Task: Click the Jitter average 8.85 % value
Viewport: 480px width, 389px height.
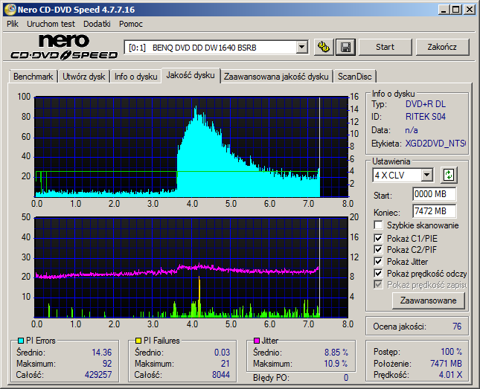Action: (336, 353)
